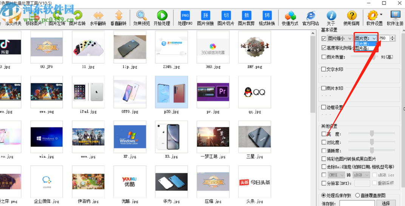Image resolution: width=405 pixels, height=206 pixels.
Task: Rotate images left with 图片左转
Action: [x=57, y=18]
